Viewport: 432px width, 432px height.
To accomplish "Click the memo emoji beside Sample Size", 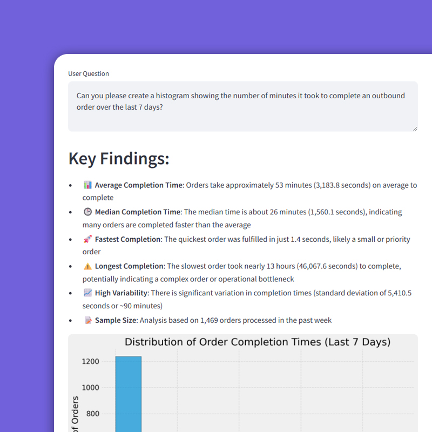I will point(87,320).
